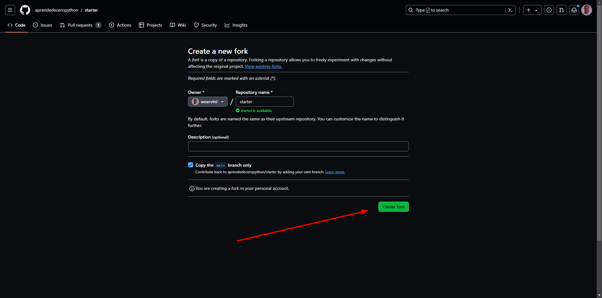Open the pull requests icon in header
Screen dimensions: 602x298
(562, 10)
